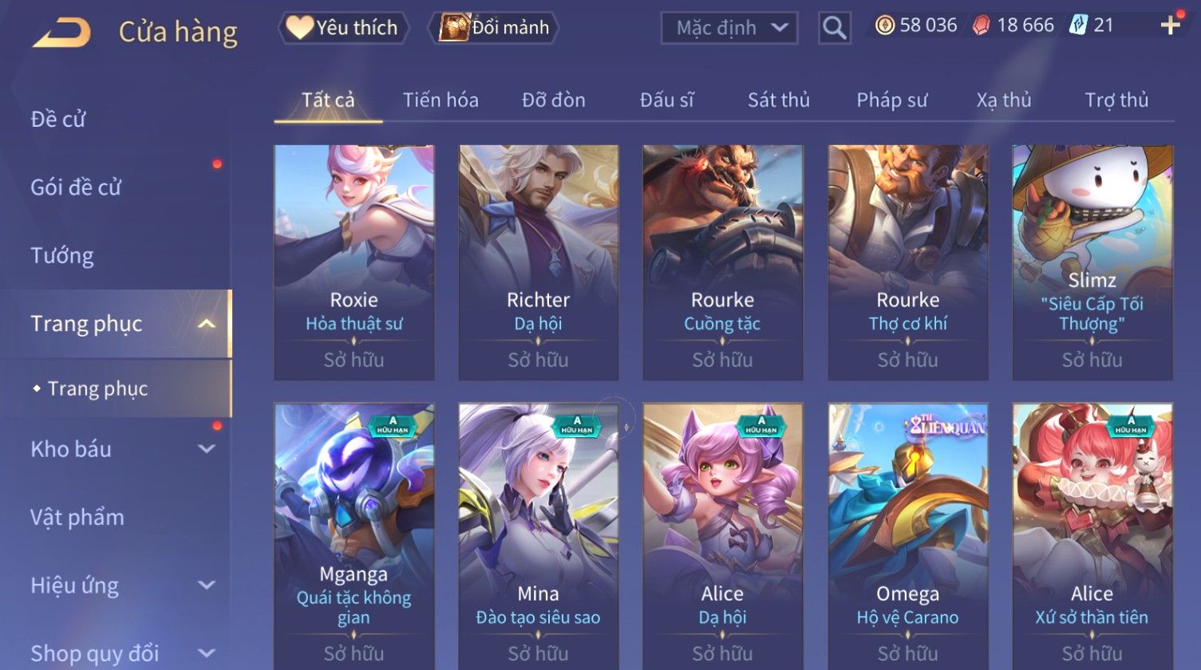Viewport: 1201px width, 670px height.
Task: Expand the Hiệu ứng sidebar section
Action: [x=206, y=585]
